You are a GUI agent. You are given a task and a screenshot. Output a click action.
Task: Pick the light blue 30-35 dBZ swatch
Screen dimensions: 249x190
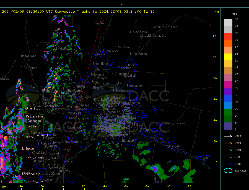(x=228, y=105)
